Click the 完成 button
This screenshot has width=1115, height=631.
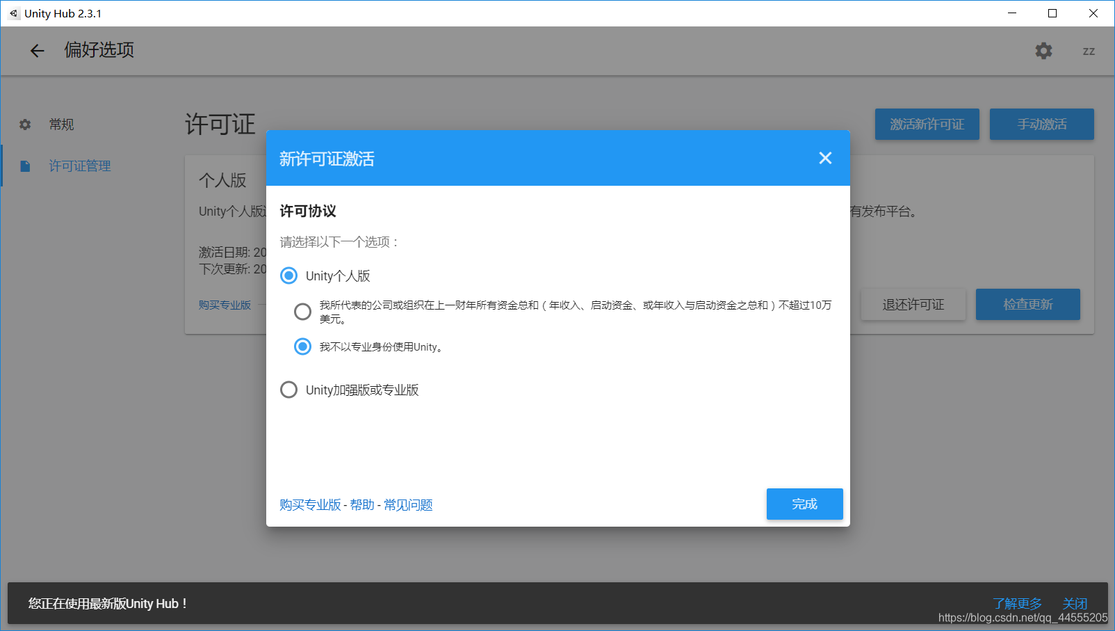[804, 504]
